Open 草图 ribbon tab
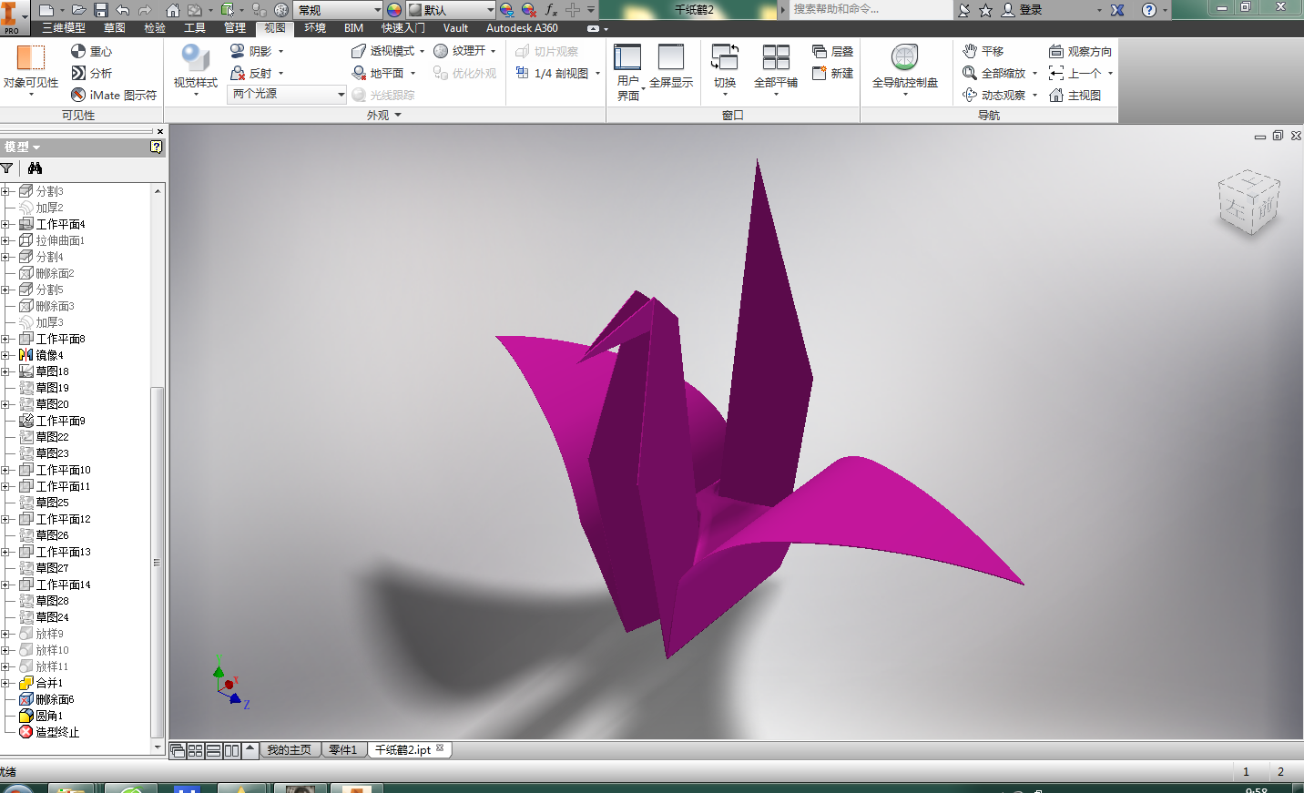Image resolution: width=1304 pixels, height=793 pixels. coord(115,28)
